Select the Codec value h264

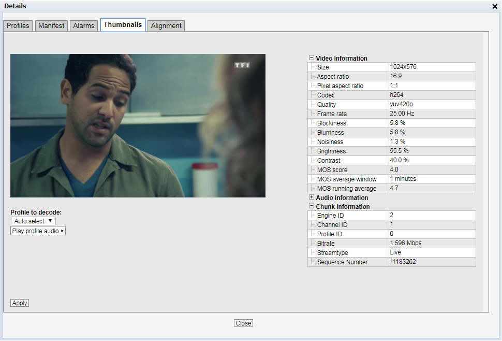click(396, 95)
